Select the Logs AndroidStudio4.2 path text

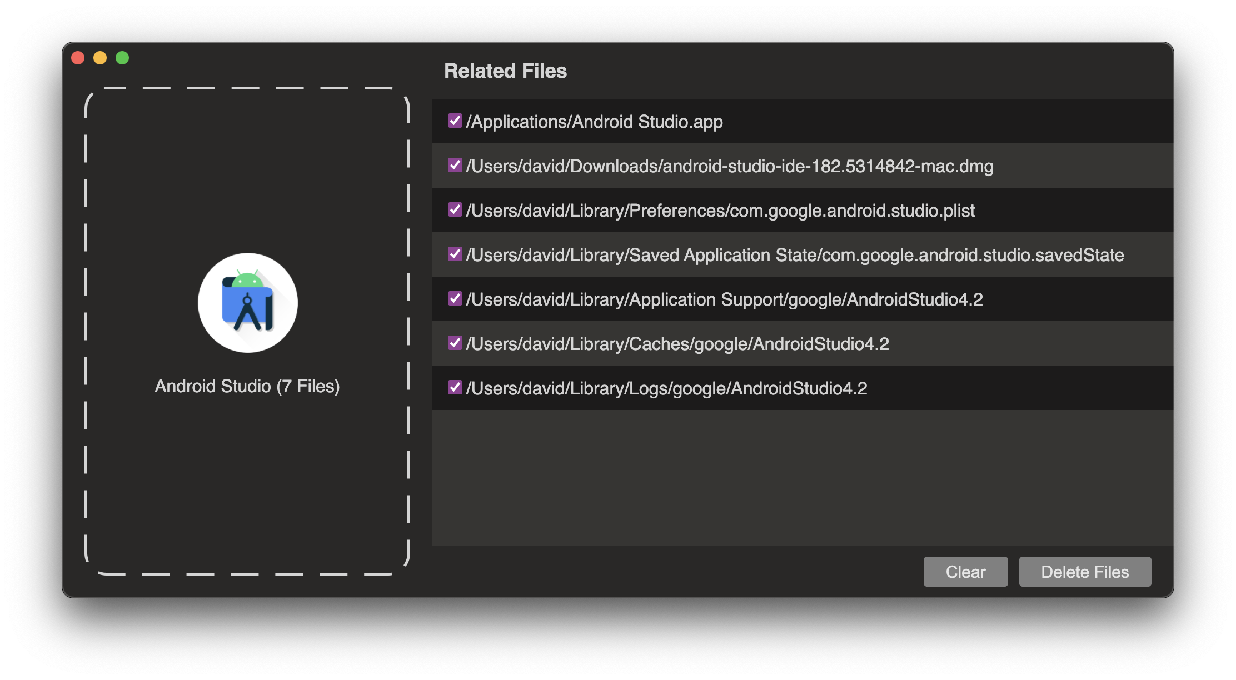tap(666, 388)
